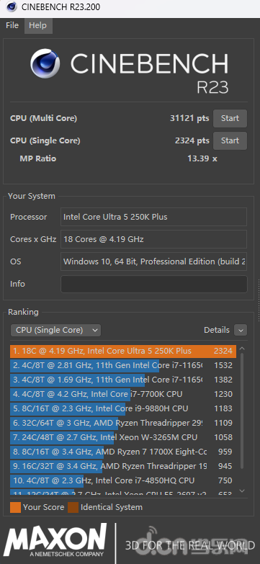Start the CPU Single Core test
This screenshot has width=260, height=564.
pos(230,140)
